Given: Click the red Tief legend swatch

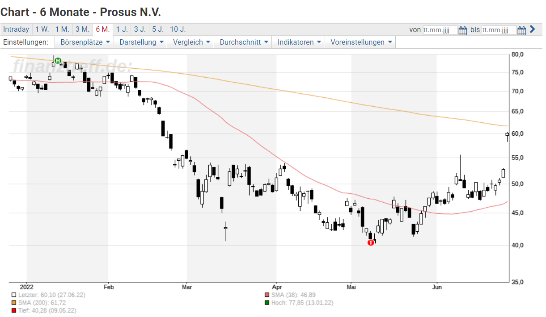Looking at the screenshot, I should (x=14, y=310).
